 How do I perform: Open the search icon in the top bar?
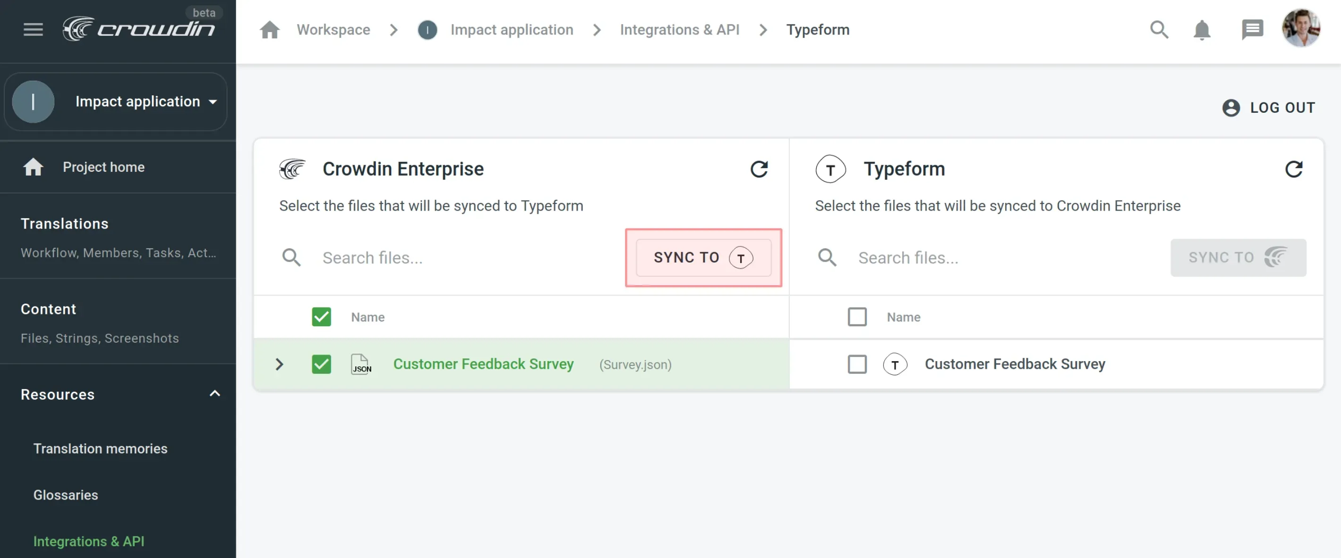[x=1159, y=30]
